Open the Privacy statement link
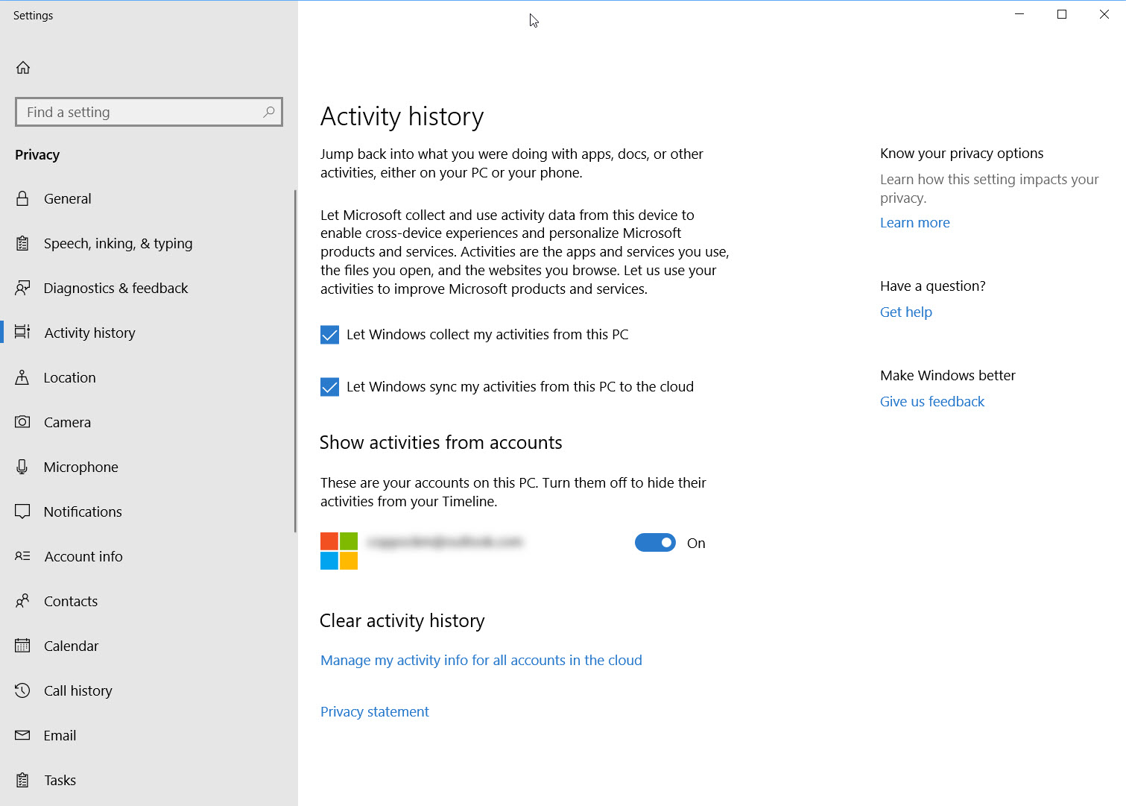Viewport: 1126px width, 806px height. tap(374, 711)
